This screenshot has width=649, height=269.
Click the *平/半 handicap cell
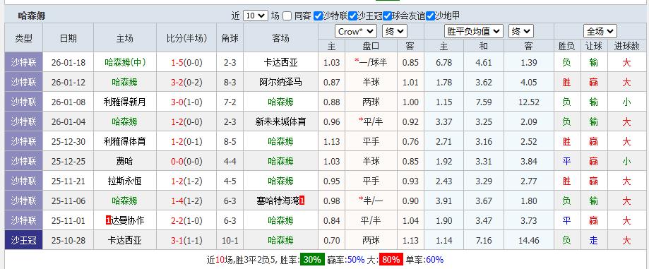coord(371,121)
